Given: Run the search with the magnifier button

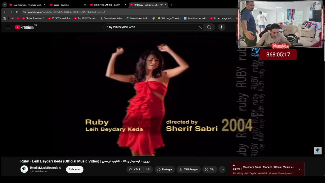Looking at the screenshot, I should pos(209,27).
